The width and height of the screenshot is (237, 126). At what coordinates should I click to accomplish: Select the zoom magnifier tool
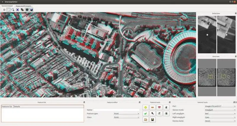tap(13, 10)
